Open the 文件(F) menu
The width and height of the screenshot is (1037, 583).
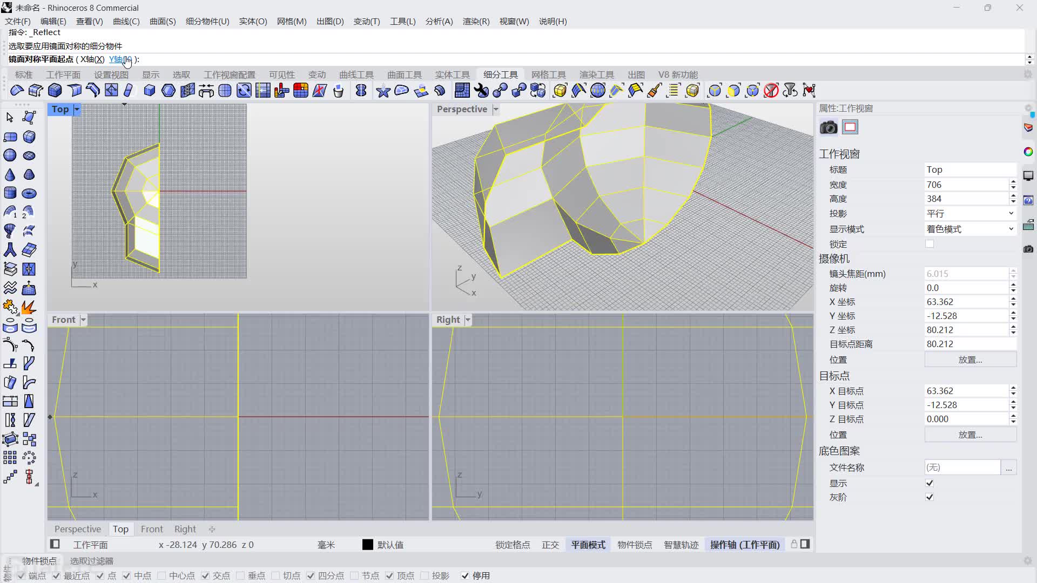pos(18,22)
